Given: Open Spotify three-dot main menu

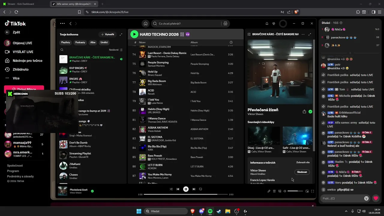Looking at the screenshot, I should (x=62, y=23).
